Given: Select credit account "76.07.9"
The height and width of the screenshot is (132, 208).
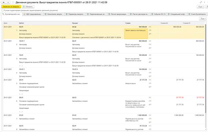Looking at the screenshot, I should (75, 69).
